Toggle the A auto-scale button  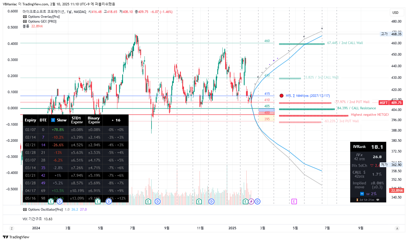397,228
